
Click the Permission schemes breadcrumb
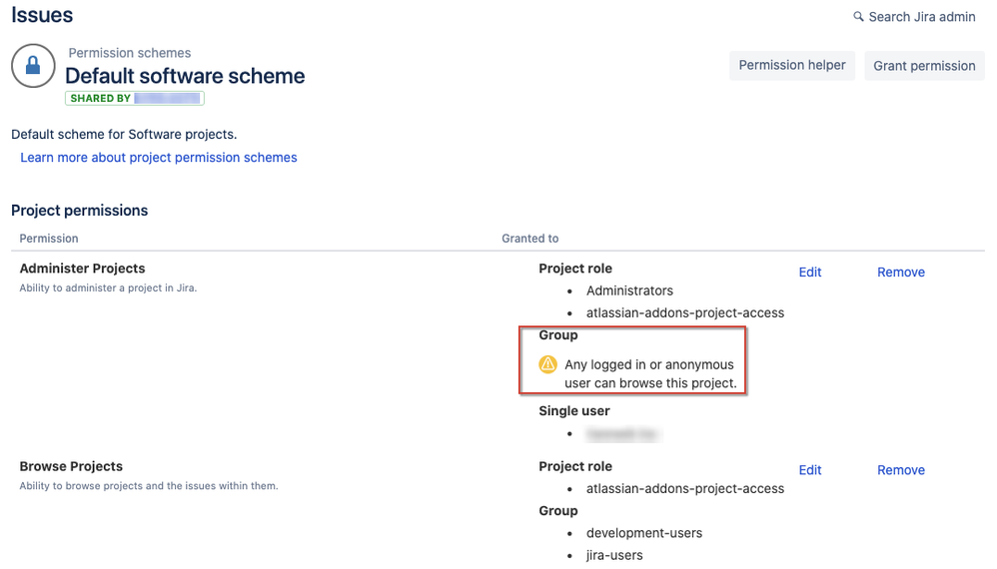point(130,53)
